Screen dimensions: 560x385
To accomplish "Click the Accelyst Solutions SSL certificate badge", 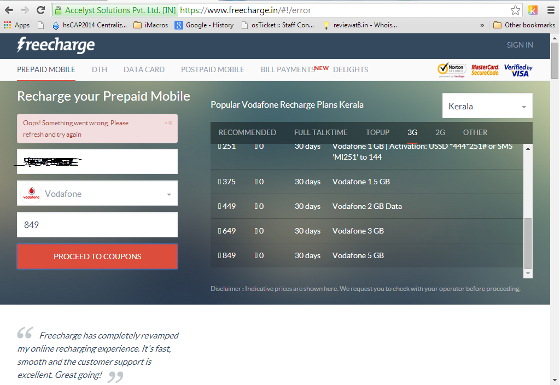I will click(115, 10).
